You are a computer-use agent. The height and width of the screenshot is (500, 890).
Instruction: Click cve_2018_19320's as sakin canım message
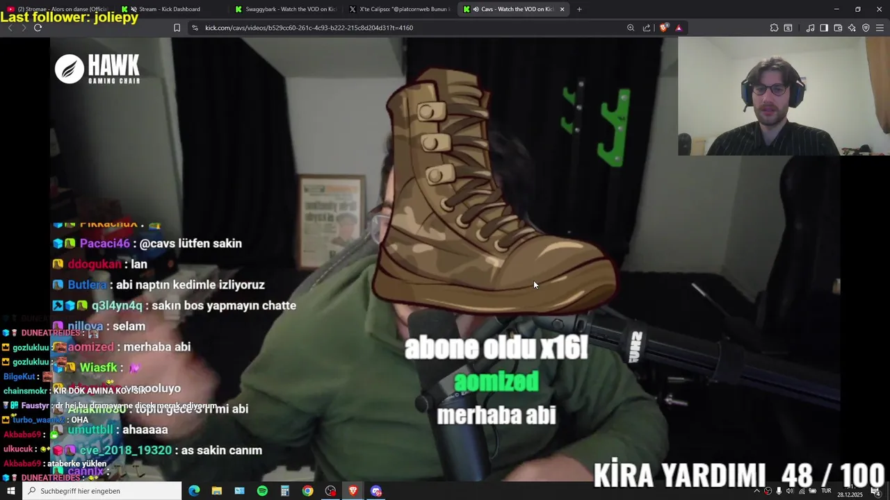(x=158, y=450)
